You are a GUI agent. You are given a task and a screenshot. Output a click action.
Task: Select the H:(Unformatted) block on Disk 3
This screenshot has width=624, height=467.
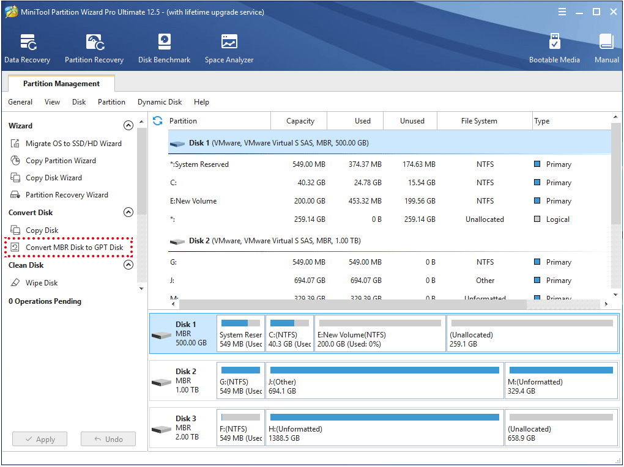pos(384,428)
